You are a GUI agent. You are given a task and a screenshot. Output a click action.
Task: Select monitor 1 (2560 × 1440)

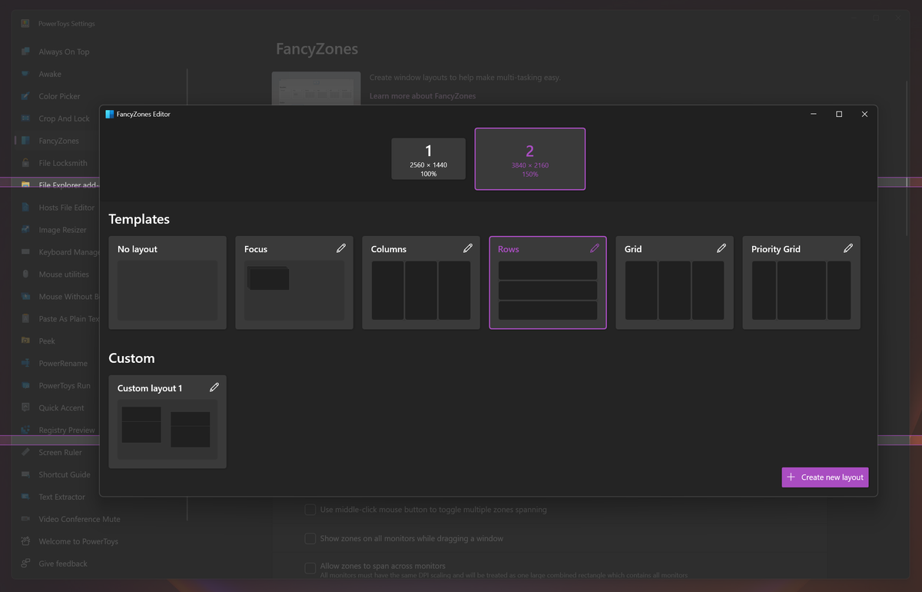[x=428, y=159]
